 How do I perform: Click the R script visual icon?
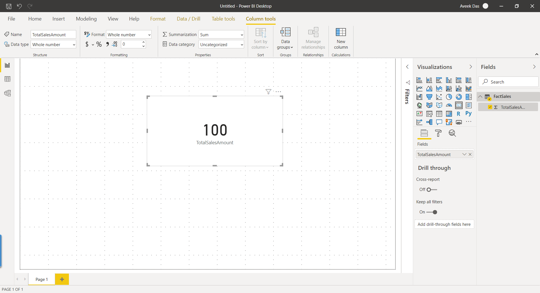tap(458, 114)
